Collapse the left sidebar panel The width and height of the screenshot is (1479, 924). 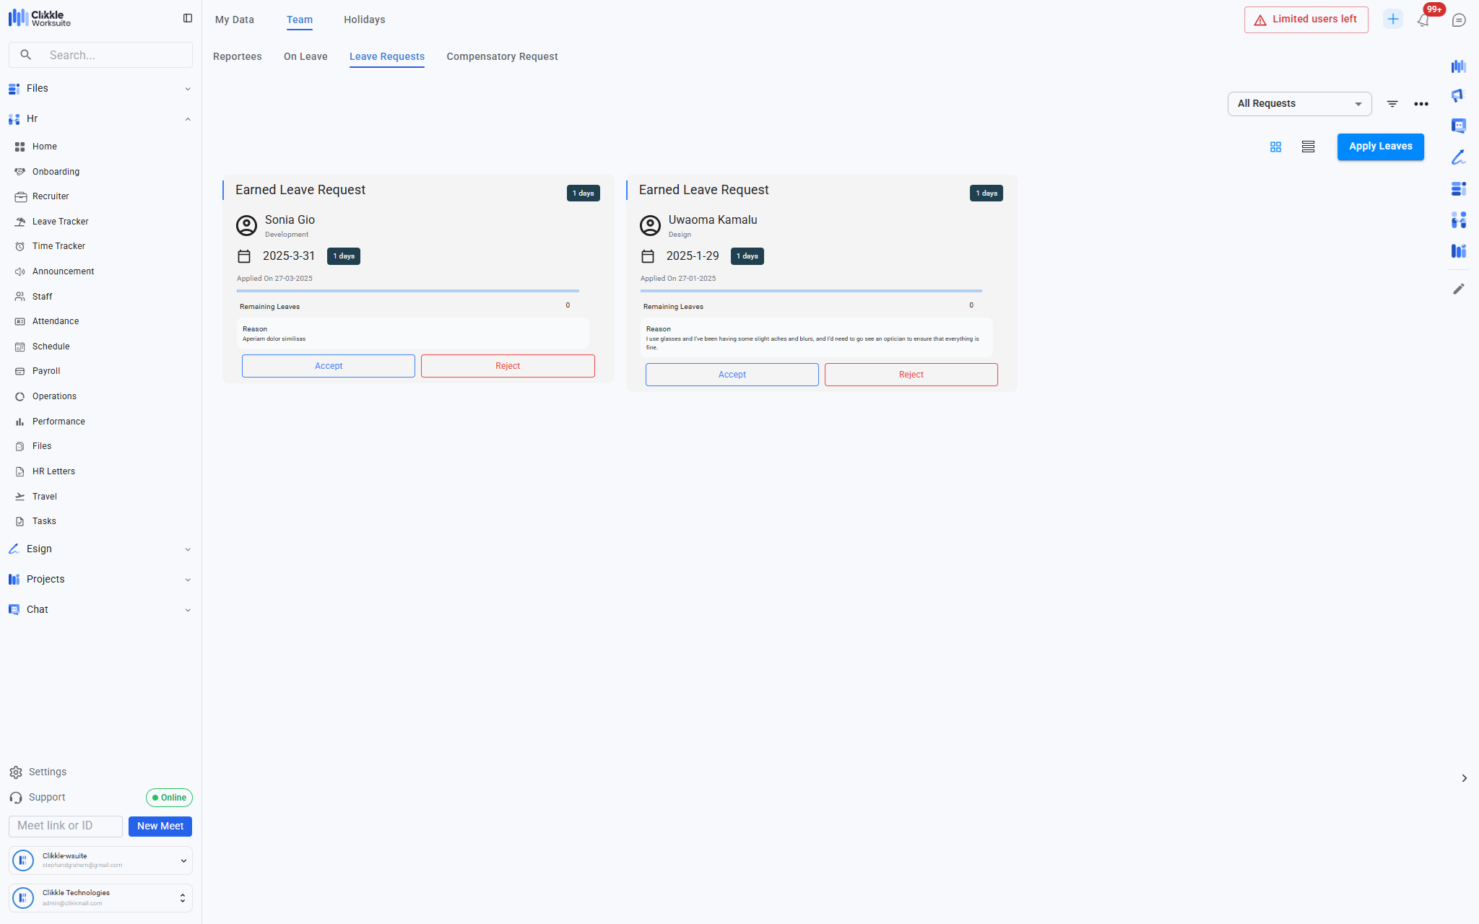[x=188, y=18]
